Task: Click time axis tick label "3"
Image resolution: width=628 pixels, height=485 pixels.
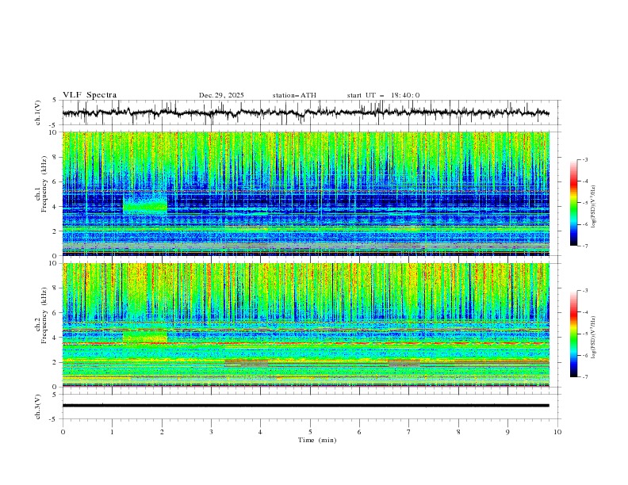Action: (211, 432)
